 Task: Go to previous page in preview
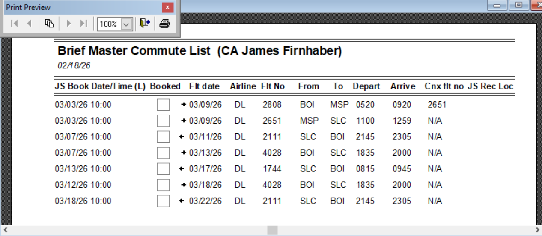29,24
